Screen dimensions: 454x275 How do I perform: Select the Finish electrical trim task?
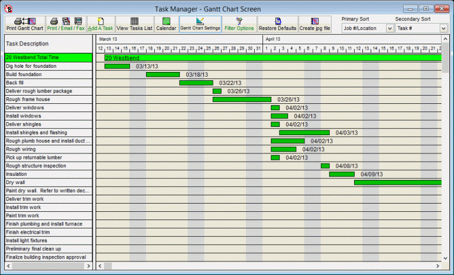click(48, 233)
